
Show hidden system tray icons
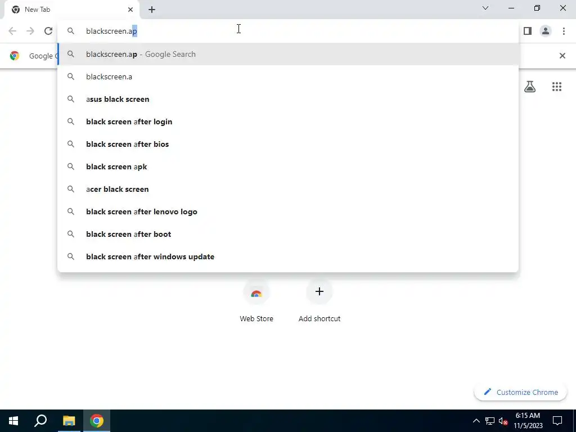476,421
